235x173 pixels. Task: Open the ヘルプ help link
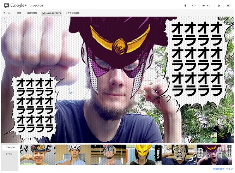point(230,169)
